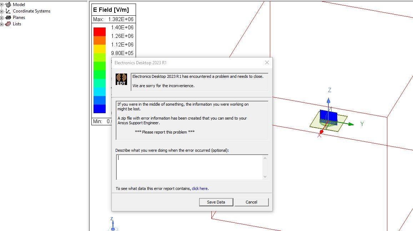This screenshot has width=413, height=231.
Task: Expand the Coordinate Systems tree node
Action: coord(1,11)
